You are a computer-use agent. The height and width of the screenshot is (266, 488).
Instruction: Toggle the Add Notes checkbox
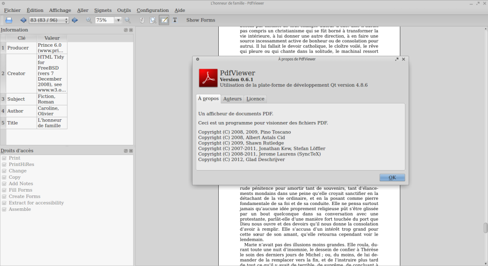[x=4, y=184]
